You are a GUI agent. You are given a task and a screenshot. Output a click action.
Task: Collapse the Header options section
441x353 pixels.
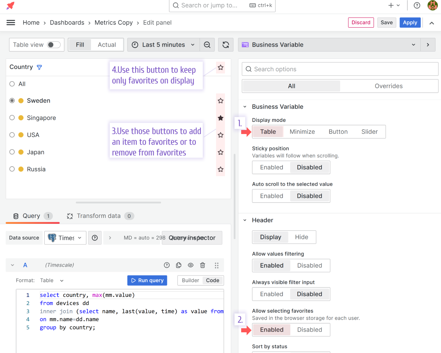pyautogui.click(x=245, y=220)
